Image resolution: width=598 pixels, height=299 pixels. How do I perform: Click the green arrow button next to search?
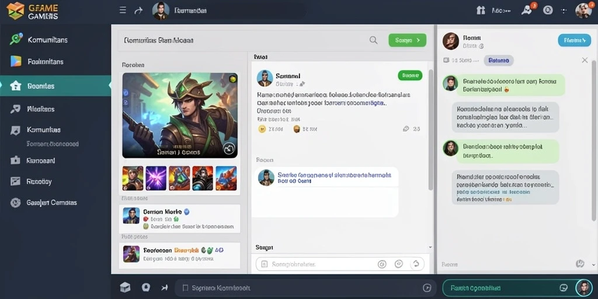(407, 40)
